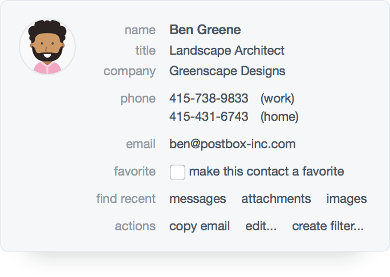Open the edit... contact action
Image resolution: width=390 pixels, height=277 pixels.
[x=261, y=226]
